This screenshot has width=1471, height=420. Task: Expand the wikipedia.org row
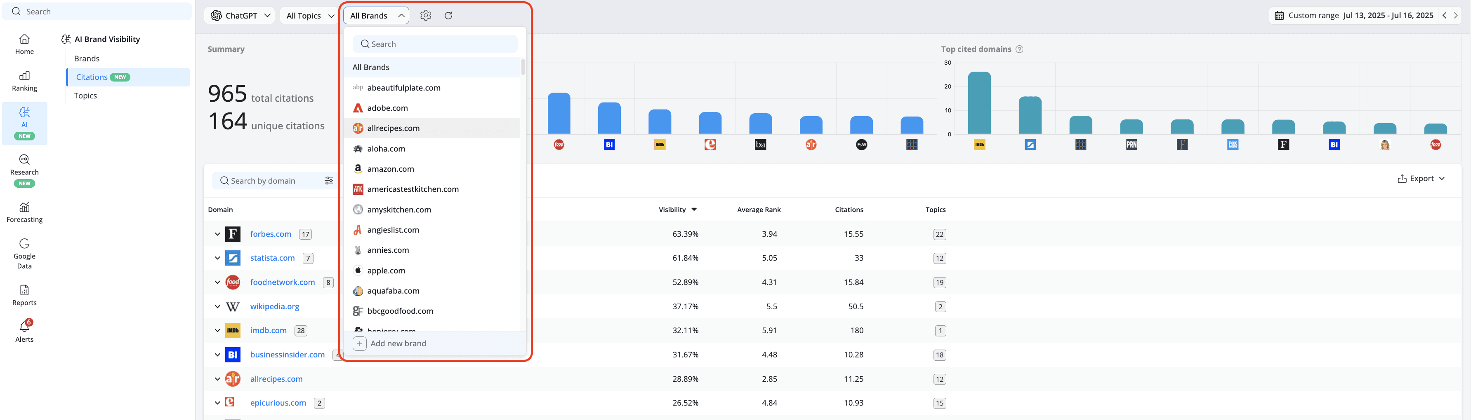click(x=217, y=307)
